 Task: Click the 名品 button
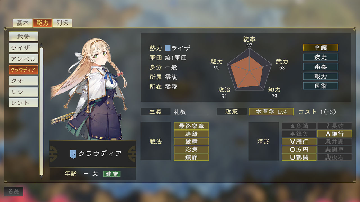(13, 191)
